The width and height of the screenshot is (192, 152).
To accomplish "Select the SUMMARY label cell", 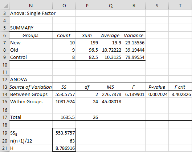I will click(x=31, y=28).
